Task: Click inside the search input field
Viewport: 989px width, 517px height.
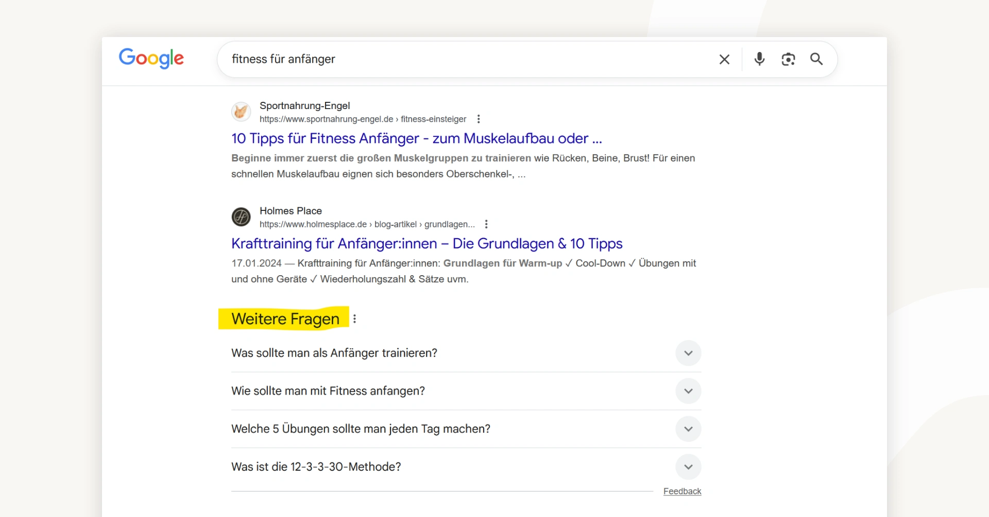Action: pyautogui.click(x=464, y=59)
